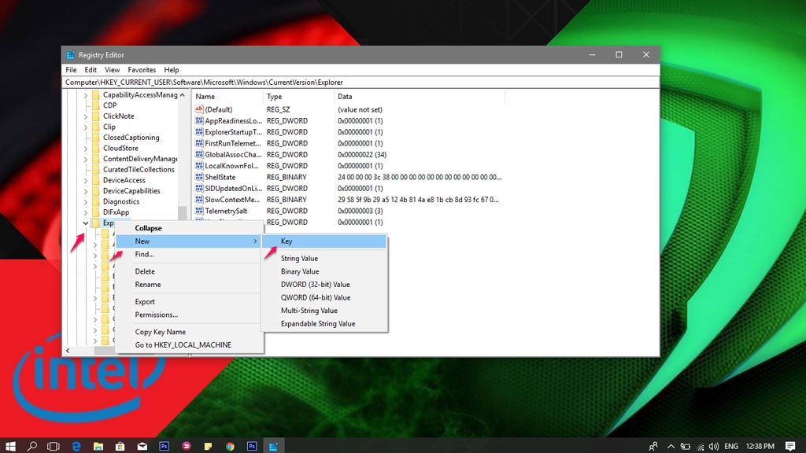Click the SlowContextMe... value icon
The height and width of the screenshot is (453, 806).
pos(199,199)
